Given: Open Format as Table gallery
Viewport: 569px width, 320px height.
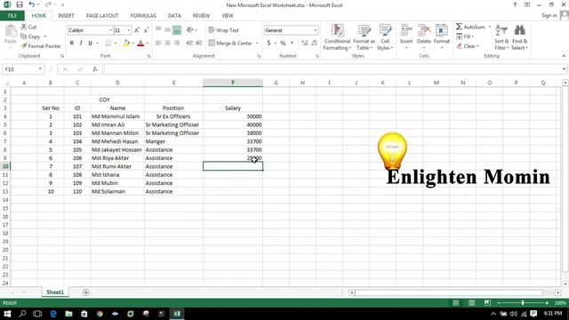Looking at the screenshot, I should 364,37.
